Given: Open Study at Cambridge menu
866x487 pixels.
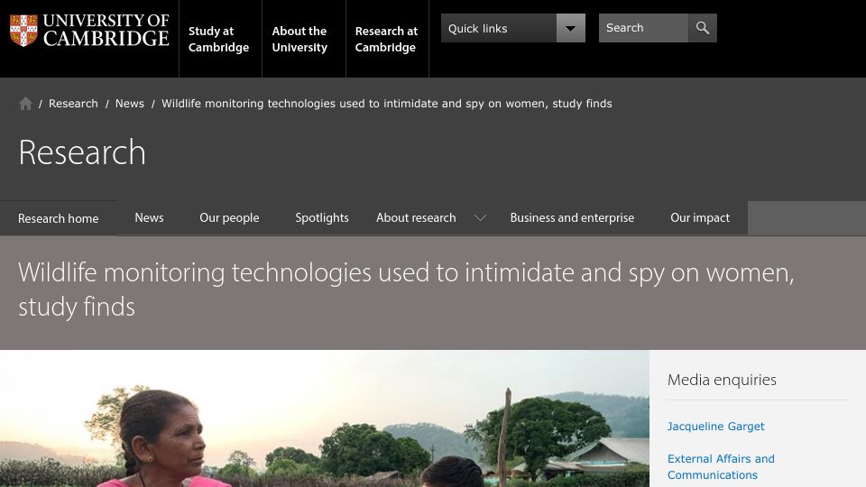Looking at the screenshot, I should (218, 39).
